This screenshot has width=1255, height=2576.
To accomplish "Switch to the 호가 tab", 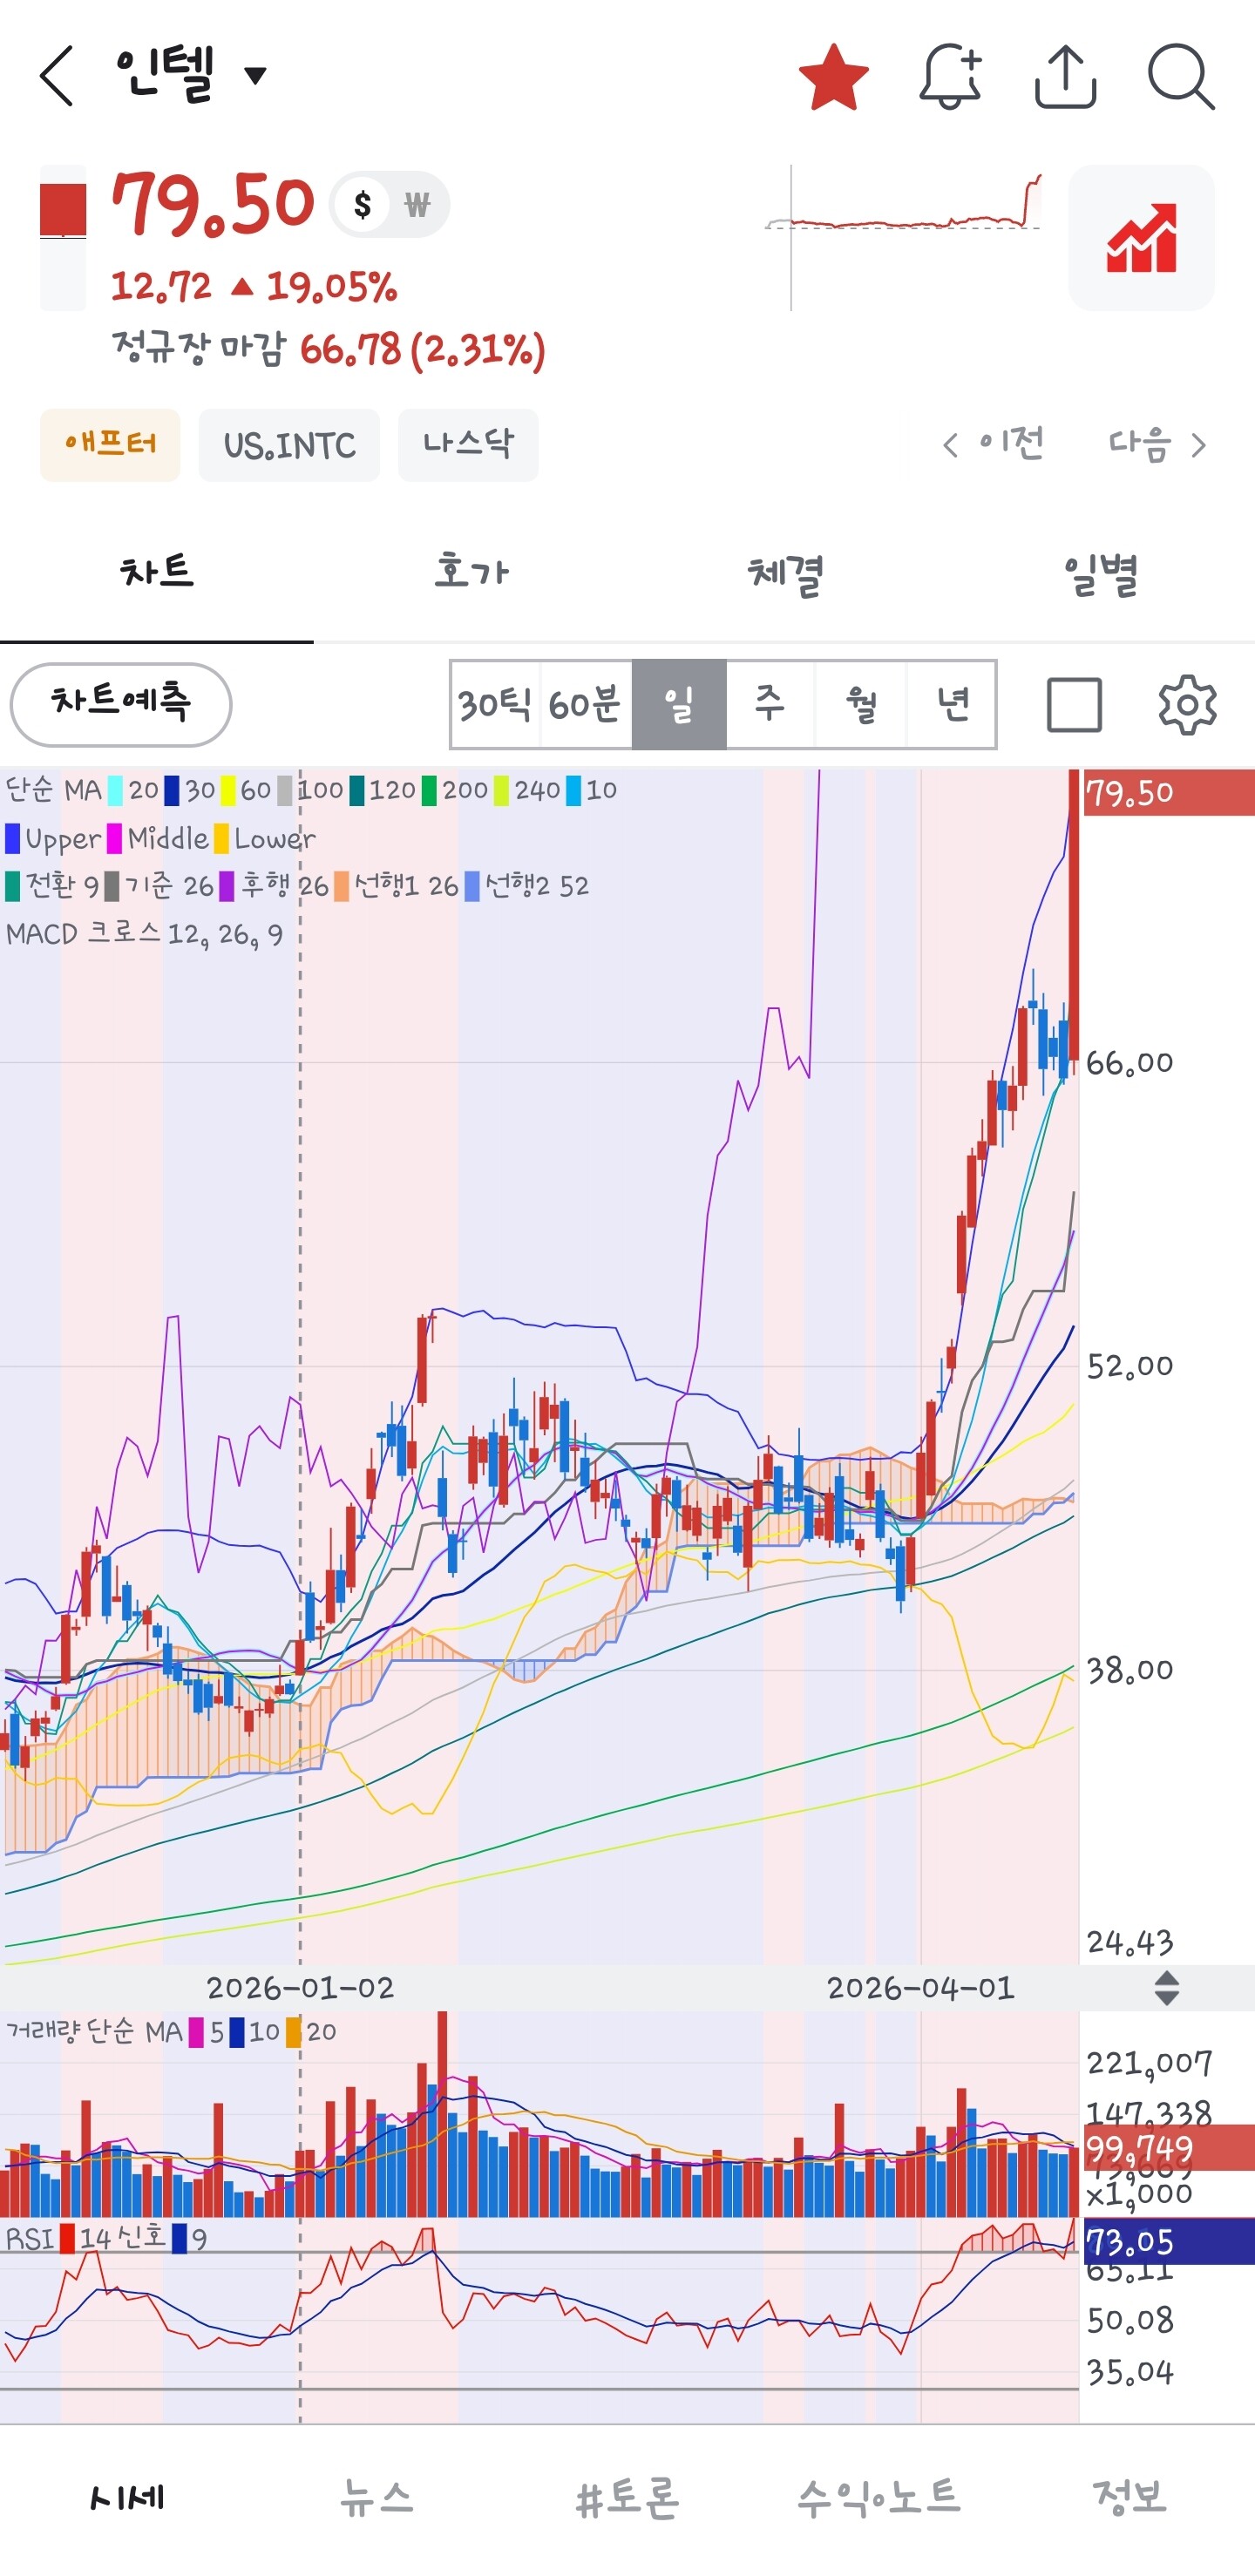I will 471,572.
